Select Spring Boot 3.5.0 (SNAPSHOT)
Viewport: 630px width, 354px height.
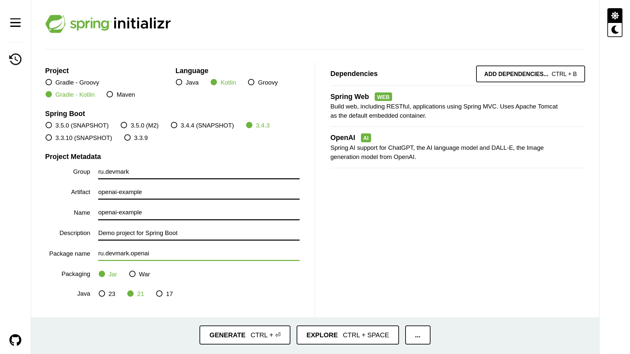(77, 126)
